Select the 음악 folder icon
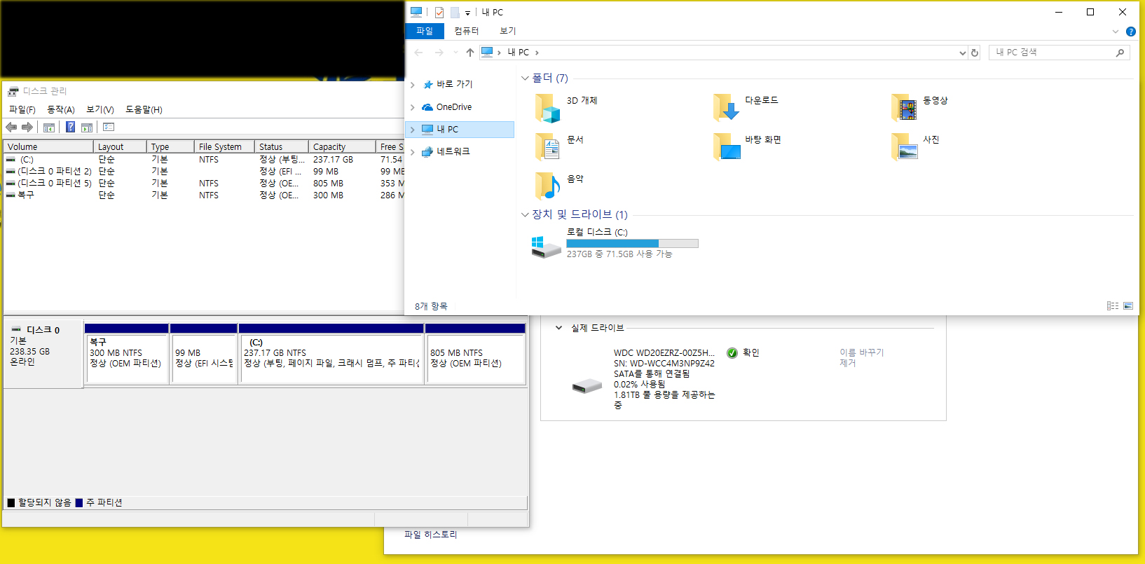This screenshot has height=564, width=1145. click(548, 186)
